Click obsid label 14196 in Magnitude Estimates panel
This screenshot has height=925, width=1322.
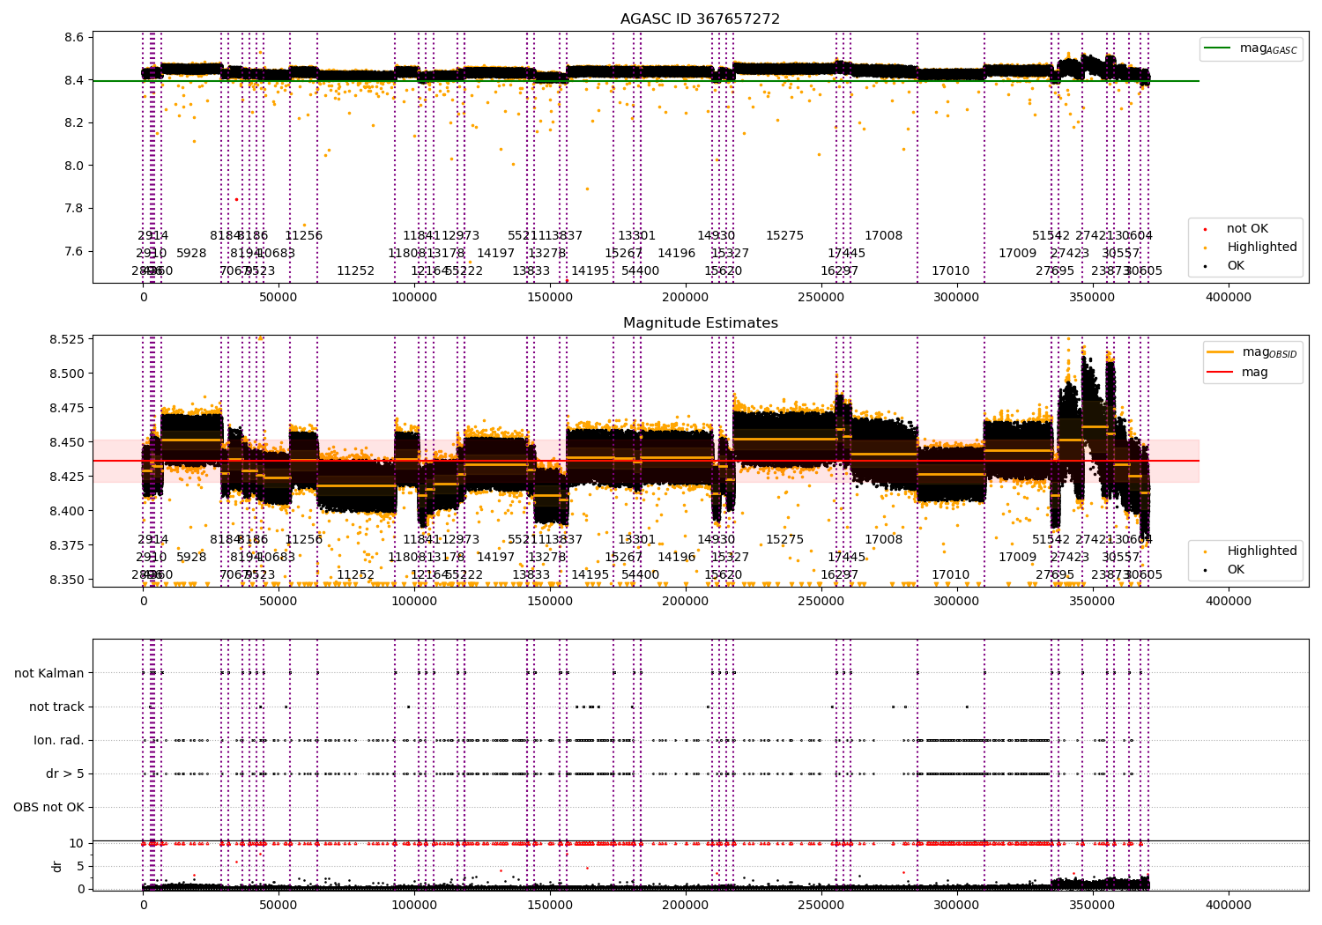[677, 558]
